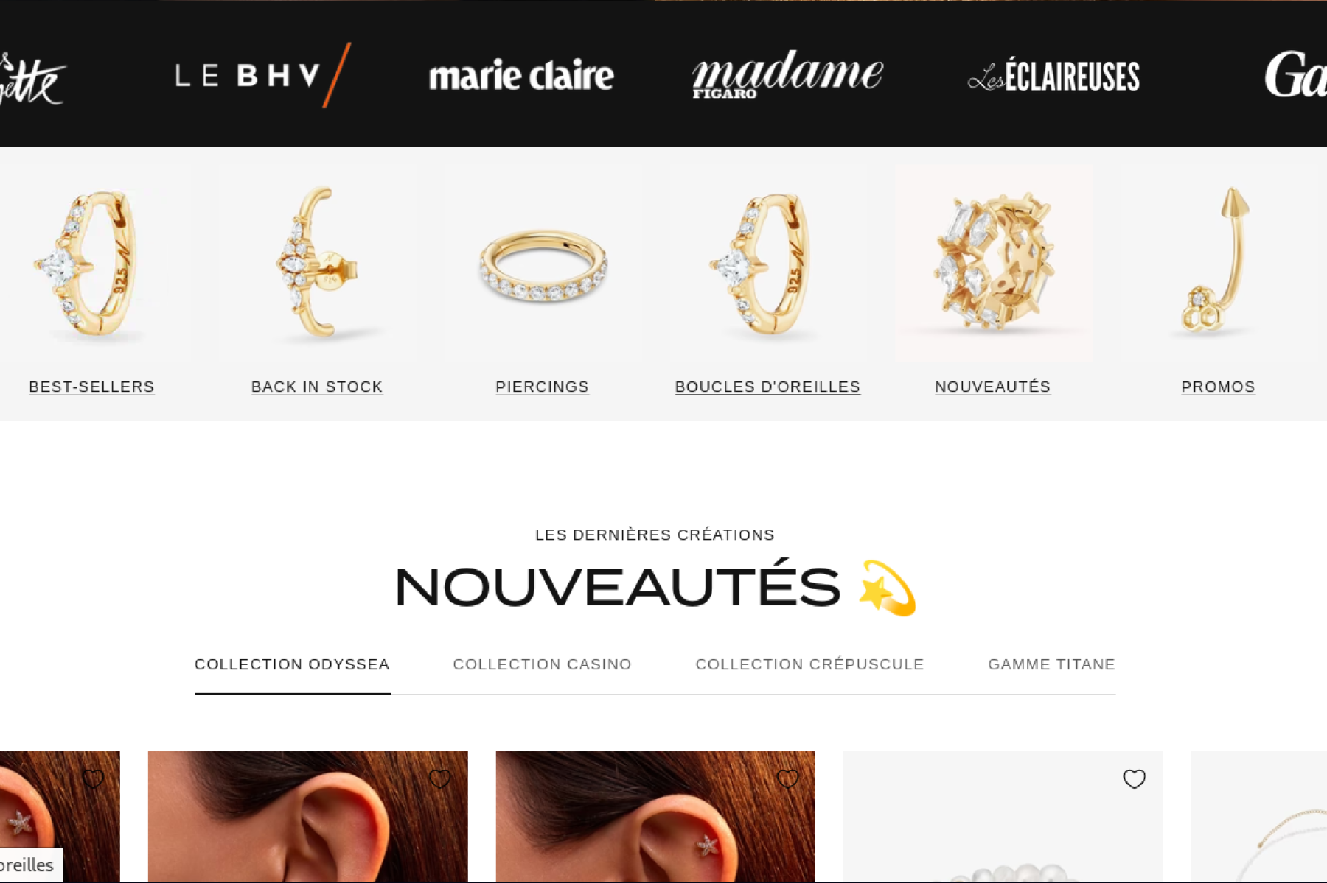Viewport: 1327px width, 883px height.
Task: Toggle wishlist heart on star-piercing ear photo
Action: [x=787, y=778]
